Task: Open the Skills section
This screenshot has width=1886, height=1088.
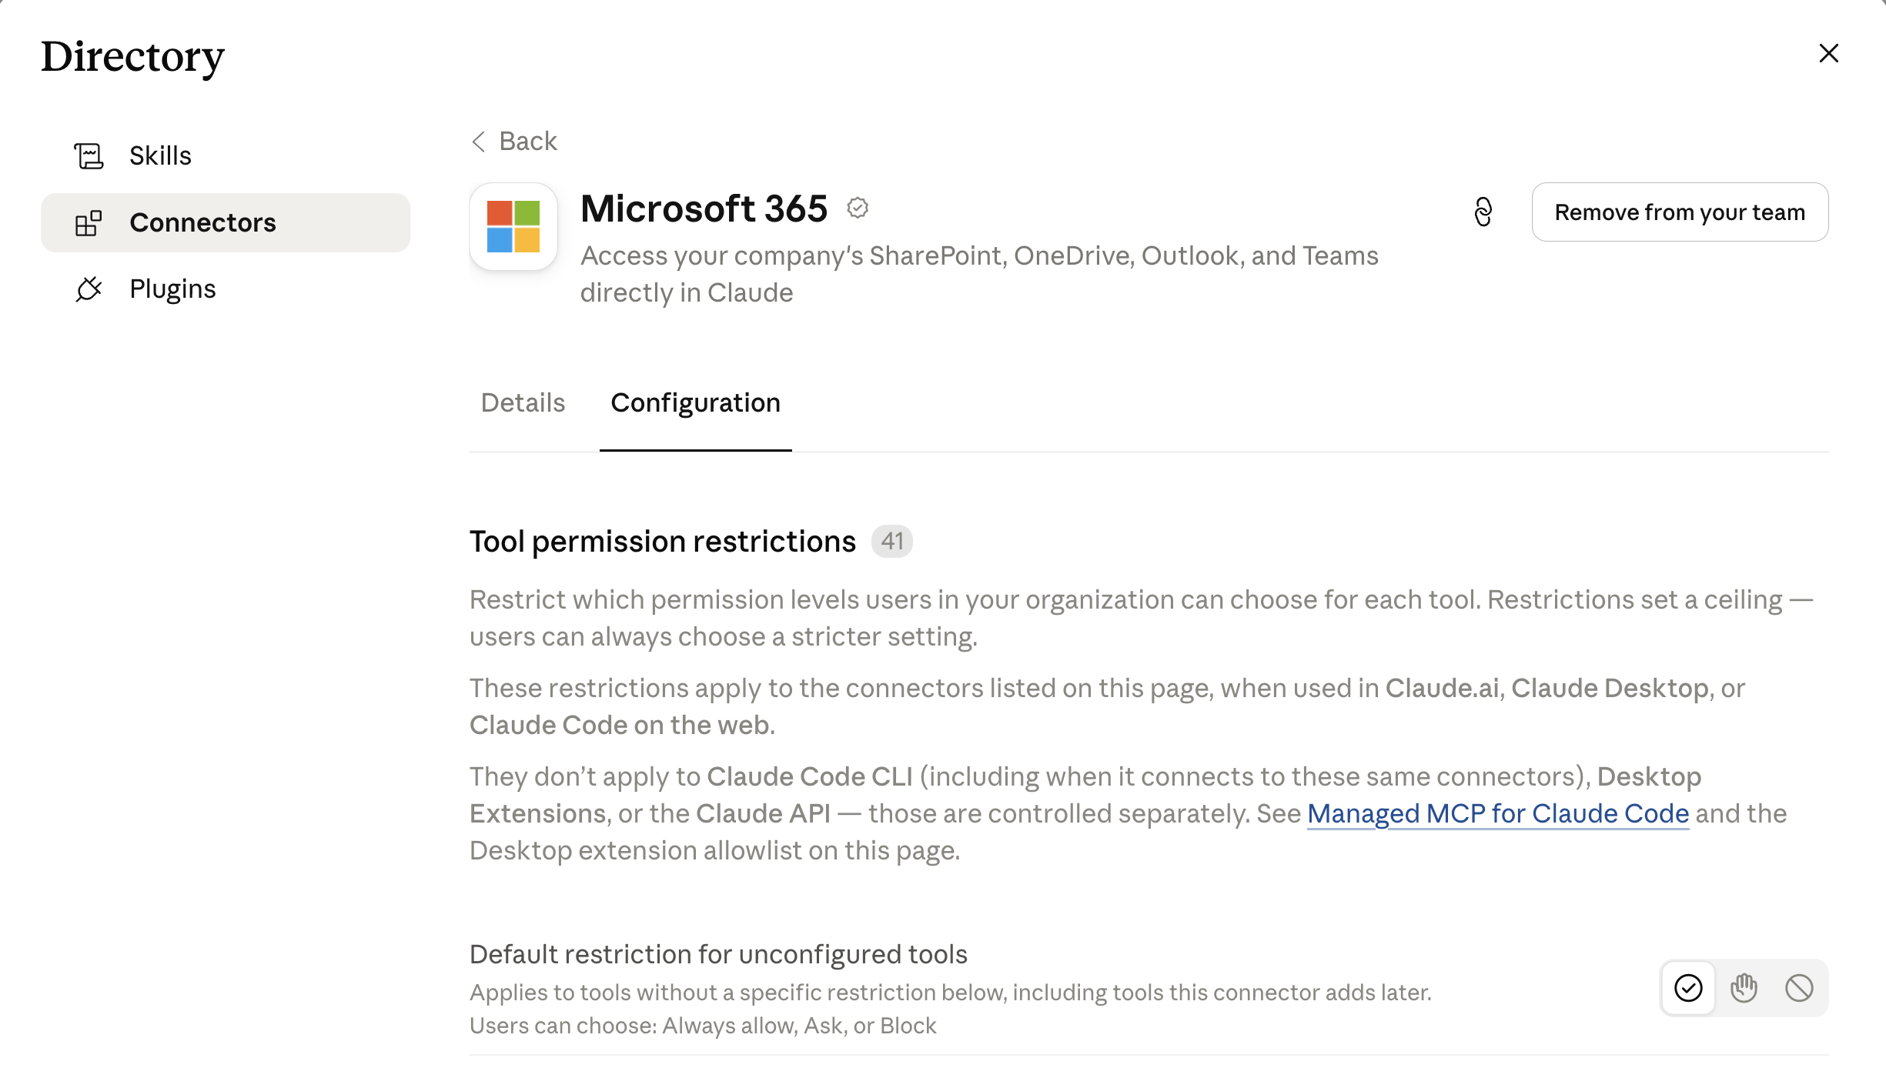Action: click(225, 155)
